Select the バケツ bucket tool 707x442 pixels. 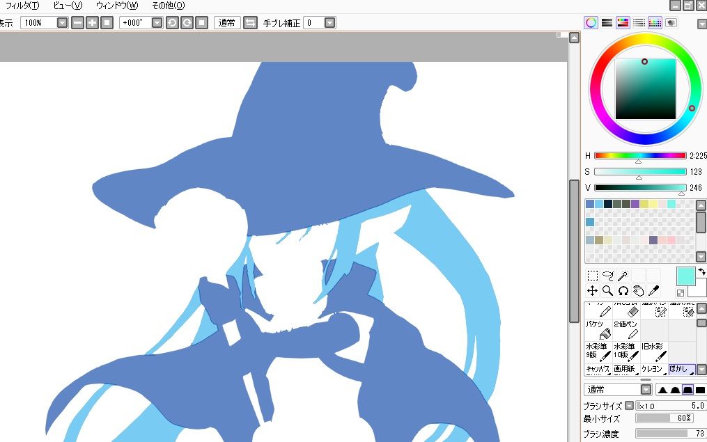click(598, 330)
